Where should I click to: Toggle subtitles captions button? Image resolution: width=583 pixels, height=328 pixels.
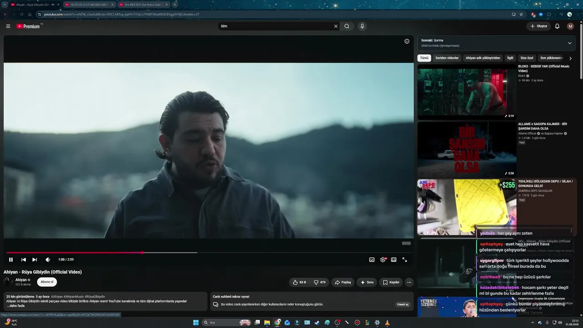(x=372, y=260)
